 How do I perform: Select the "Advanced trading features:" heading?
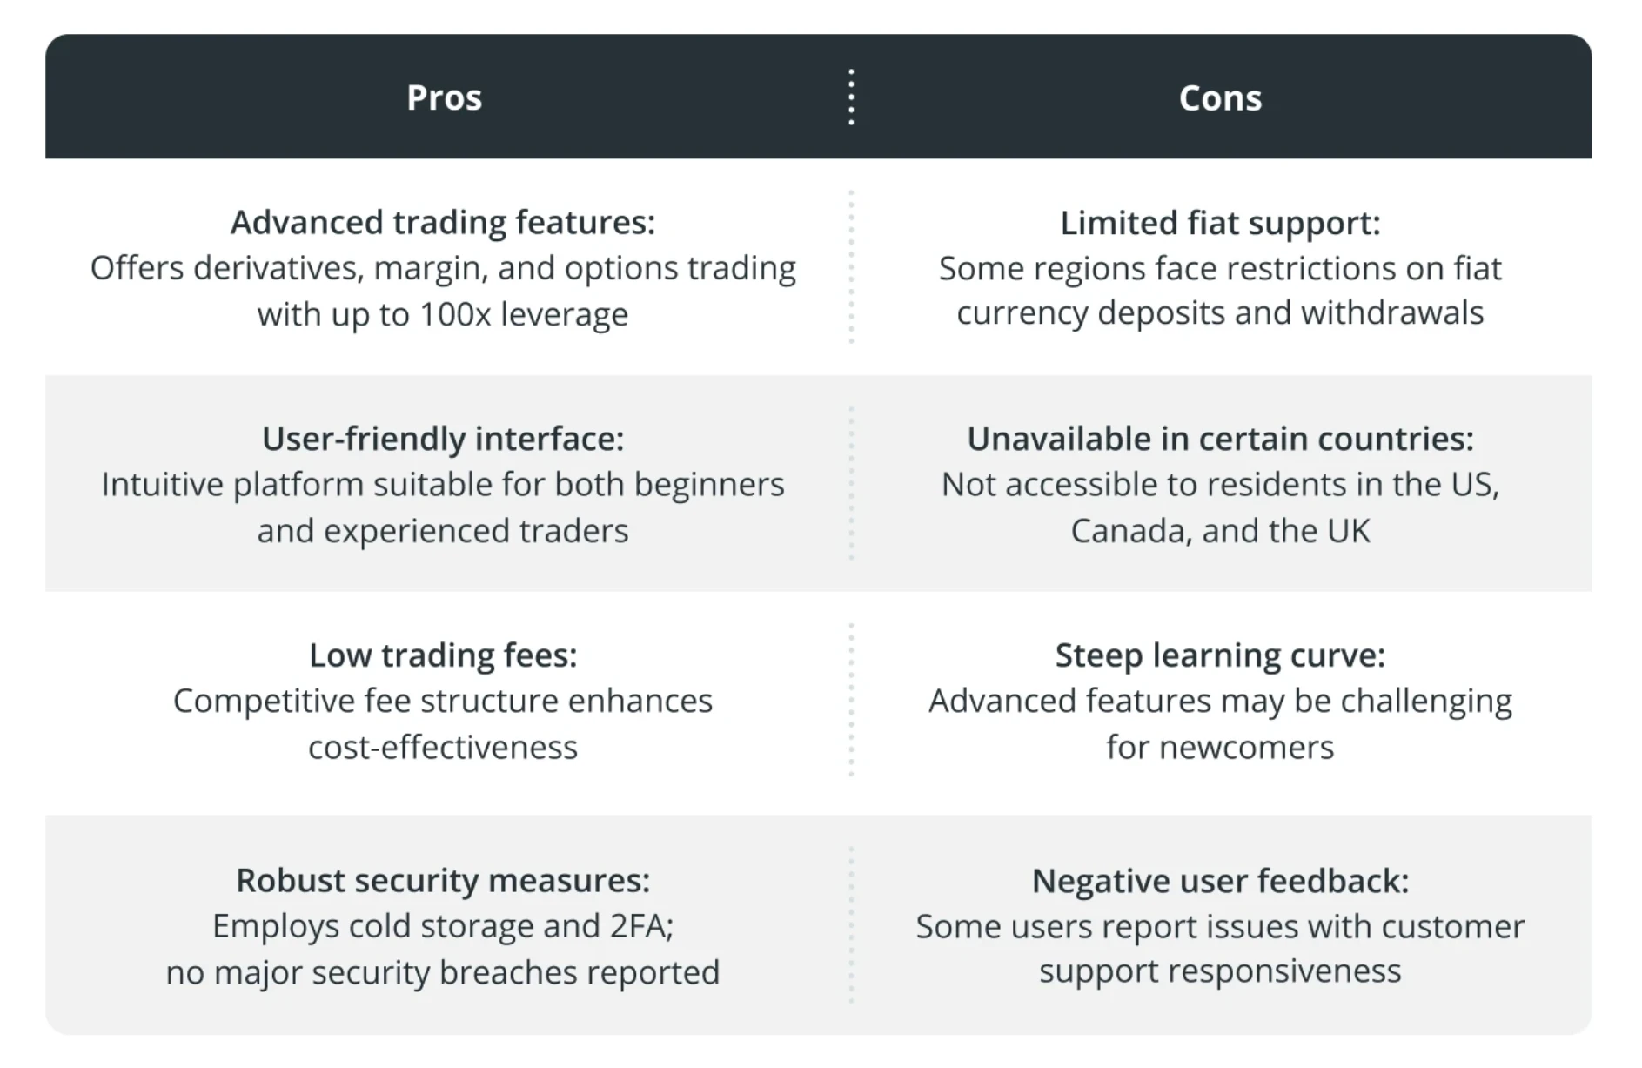[443, 223]
